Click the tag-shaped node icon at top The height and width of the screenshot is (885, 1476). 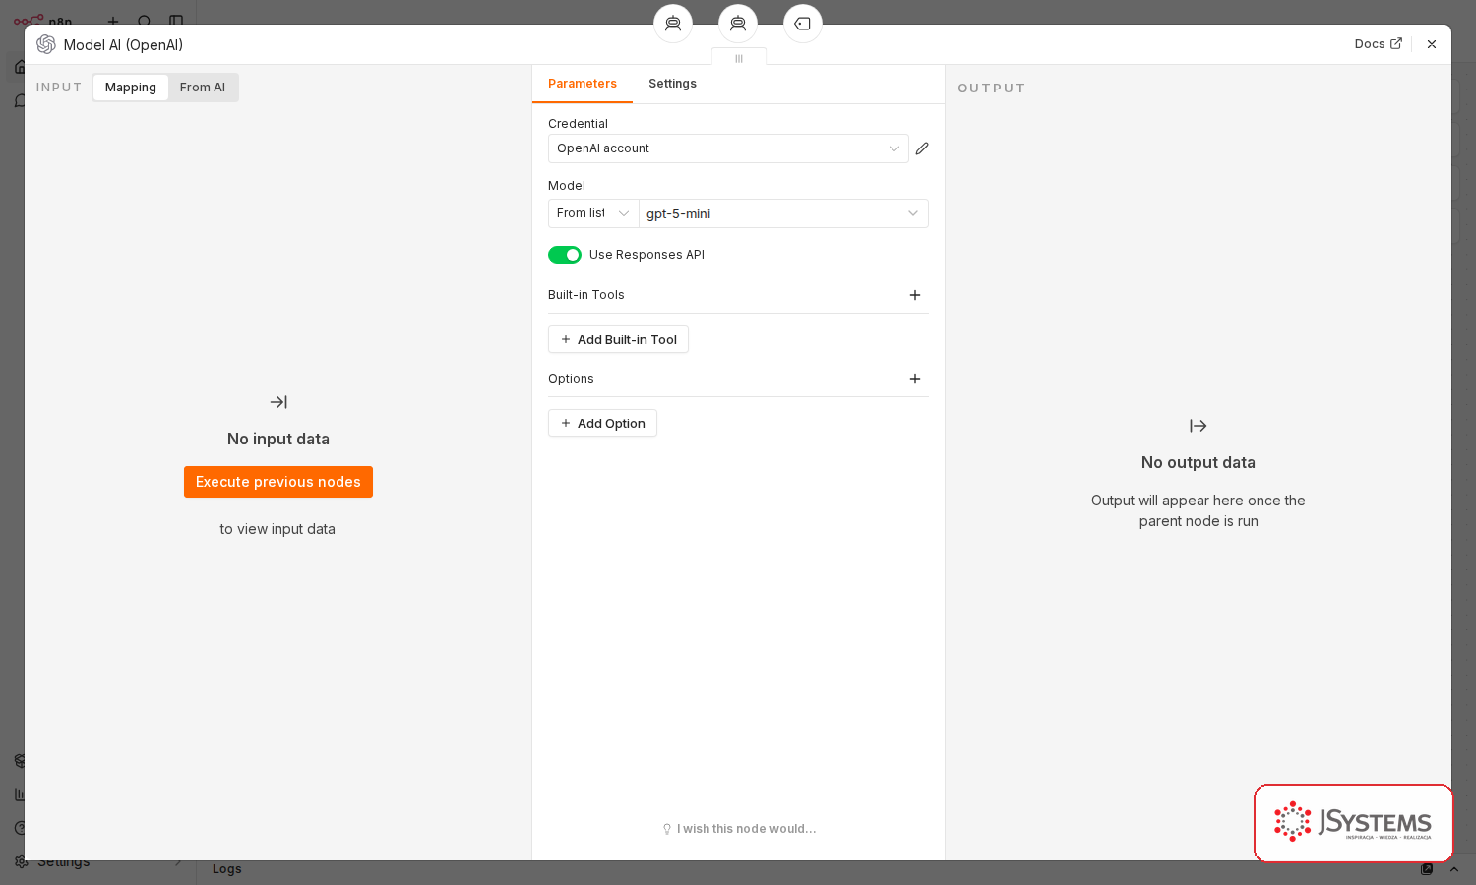pos(803,24)
